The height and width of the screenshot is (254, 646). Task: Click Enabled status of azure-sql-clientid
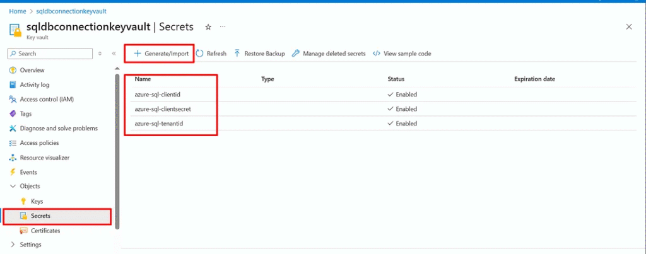(x=402, y=95)
